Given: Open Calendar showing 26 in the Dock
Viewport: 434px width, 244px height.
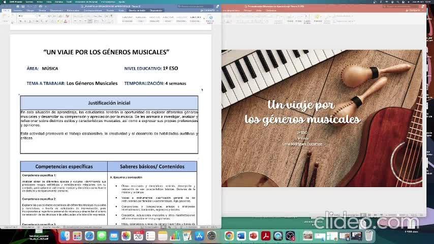Looking at the screenshot, I should pos(138,236).
